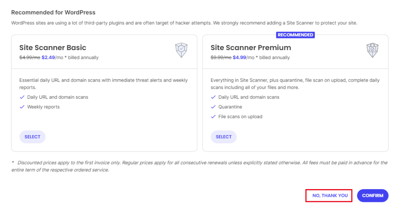The image size is (399, 205).
Task: Decline with the No, Thank You button
Action: 330,196
